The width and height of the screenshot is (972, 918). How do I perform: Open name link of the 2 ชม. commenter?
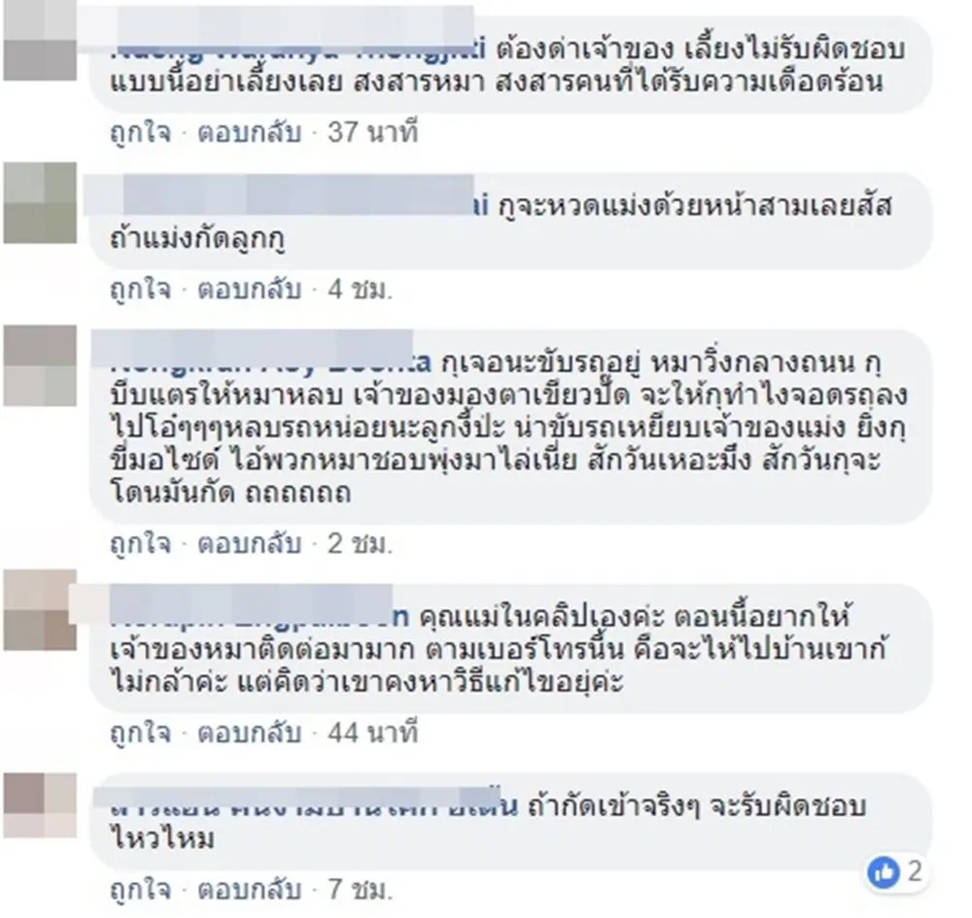coord(270,361)
